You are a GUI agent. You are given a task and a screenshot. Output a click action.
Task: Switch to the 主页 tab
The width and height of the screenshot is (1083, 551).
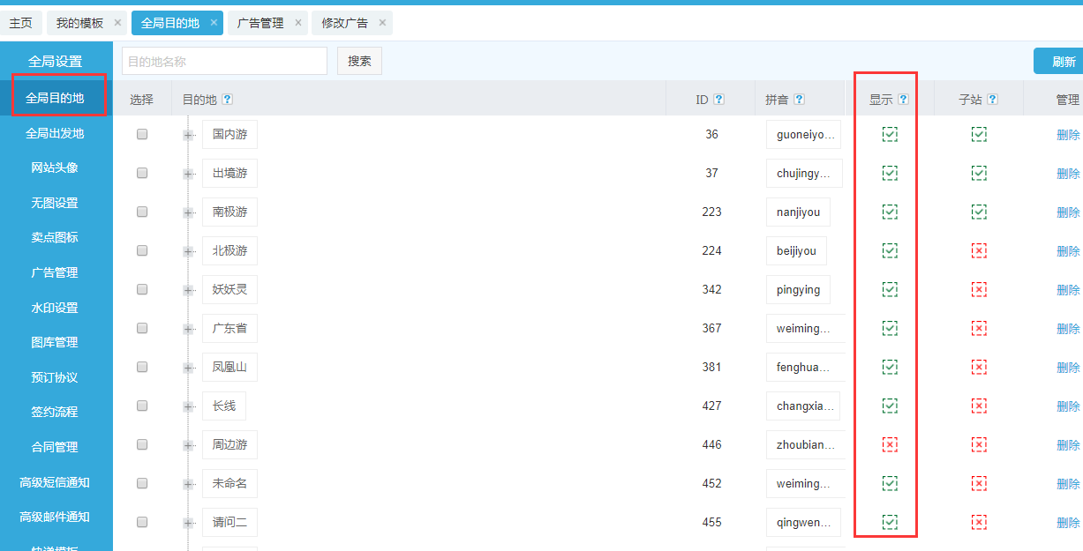click(x=20, y=23)
